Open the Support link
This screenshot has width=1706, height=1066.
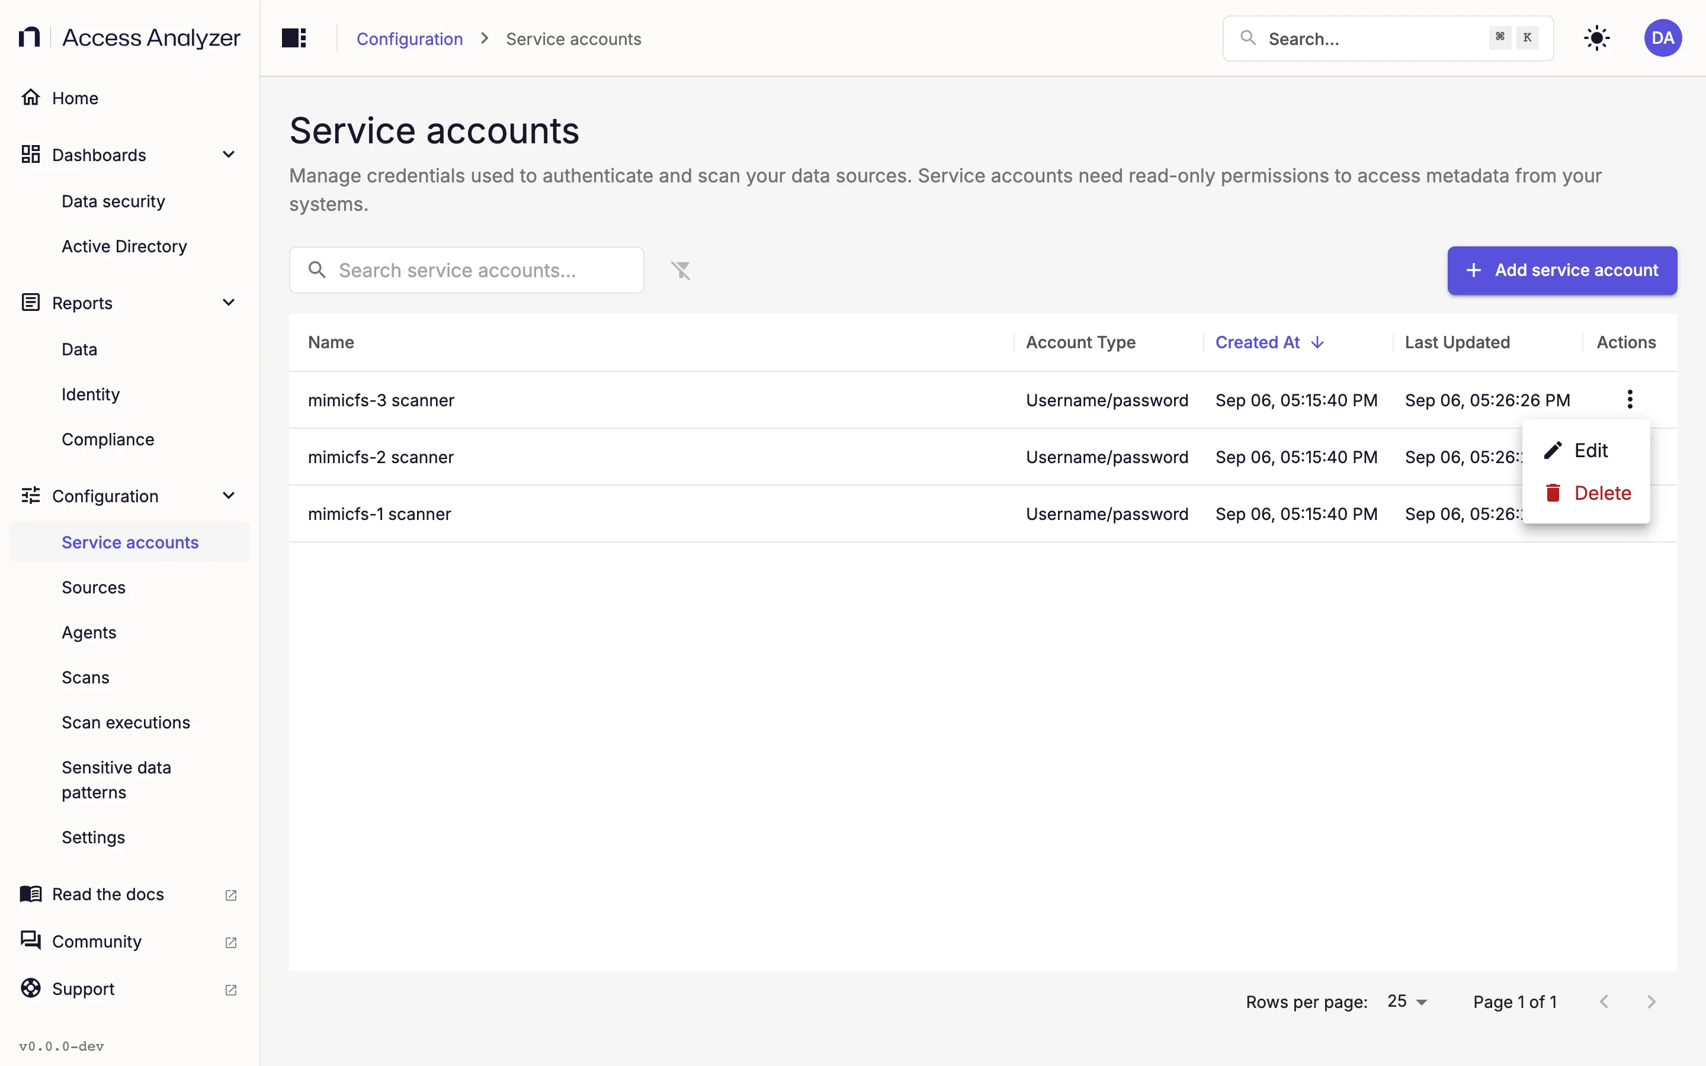click(x=83, y=989)
